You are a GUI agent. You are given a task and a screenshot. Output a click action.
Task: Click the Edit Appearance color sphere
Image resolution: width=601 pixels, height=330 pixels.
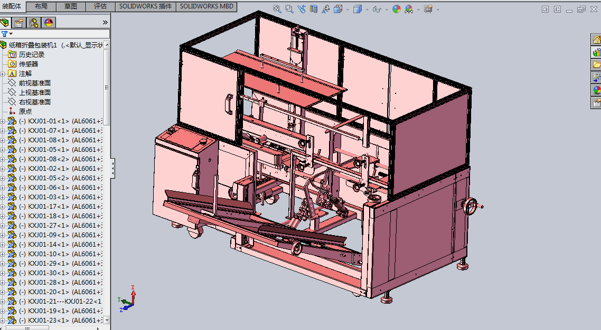[396, 9]
